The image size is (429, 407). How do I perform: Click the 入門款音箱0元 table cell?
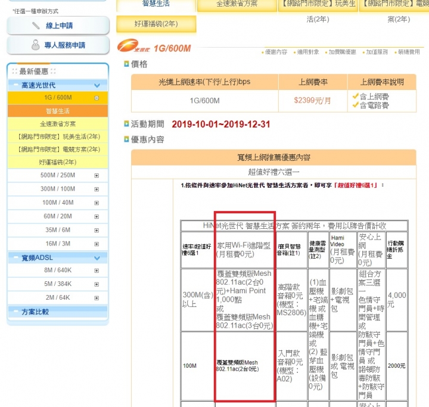(291, 366)
